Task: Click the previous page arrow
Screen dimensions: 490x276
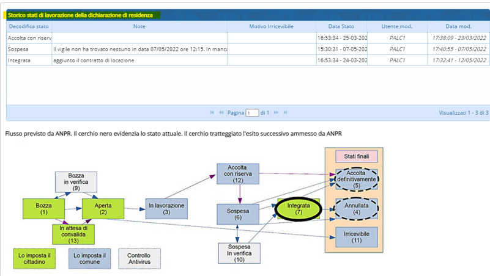Action: point(221,113)
